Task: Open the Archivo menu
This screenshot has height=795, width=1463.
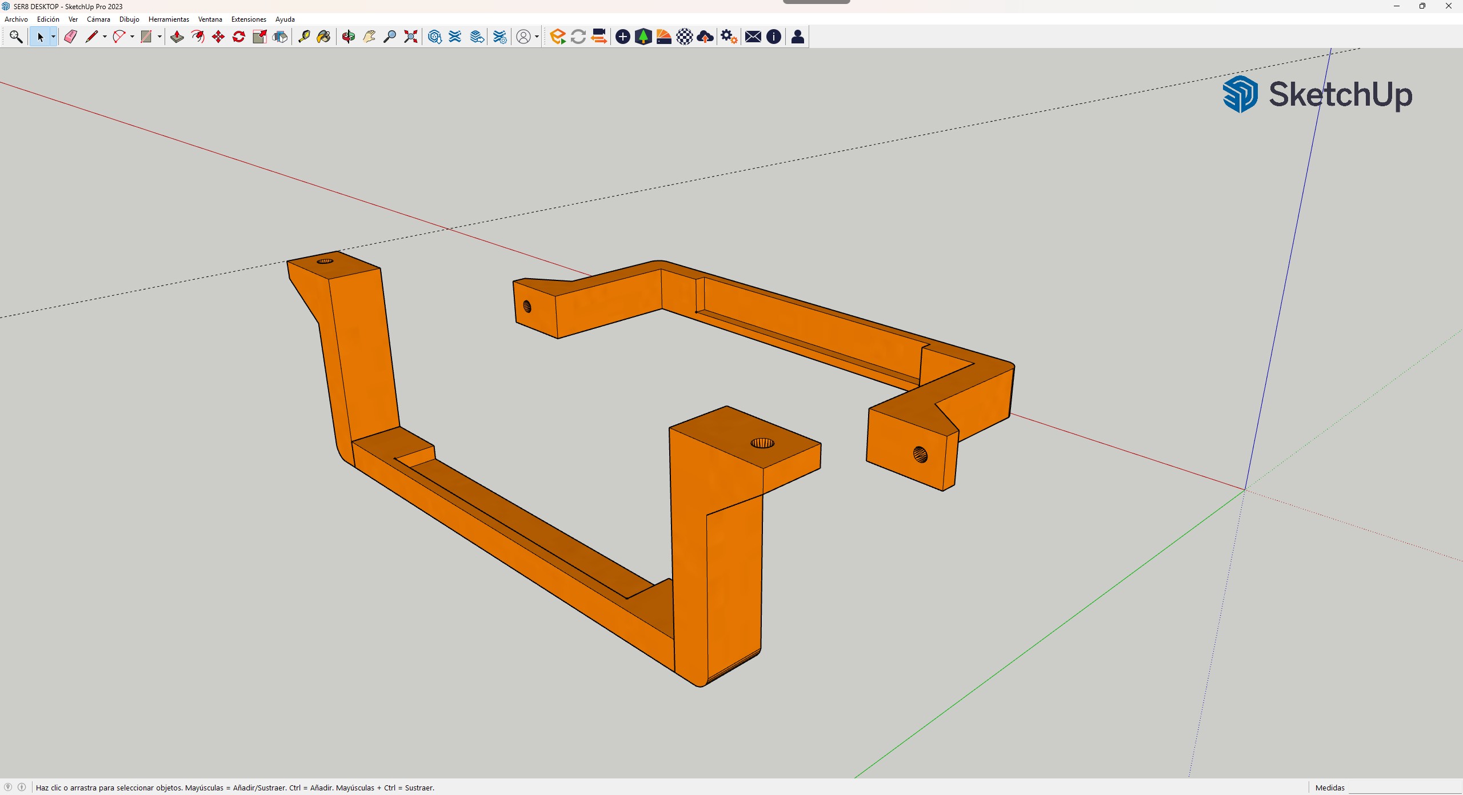Action: tap(16, 19)
